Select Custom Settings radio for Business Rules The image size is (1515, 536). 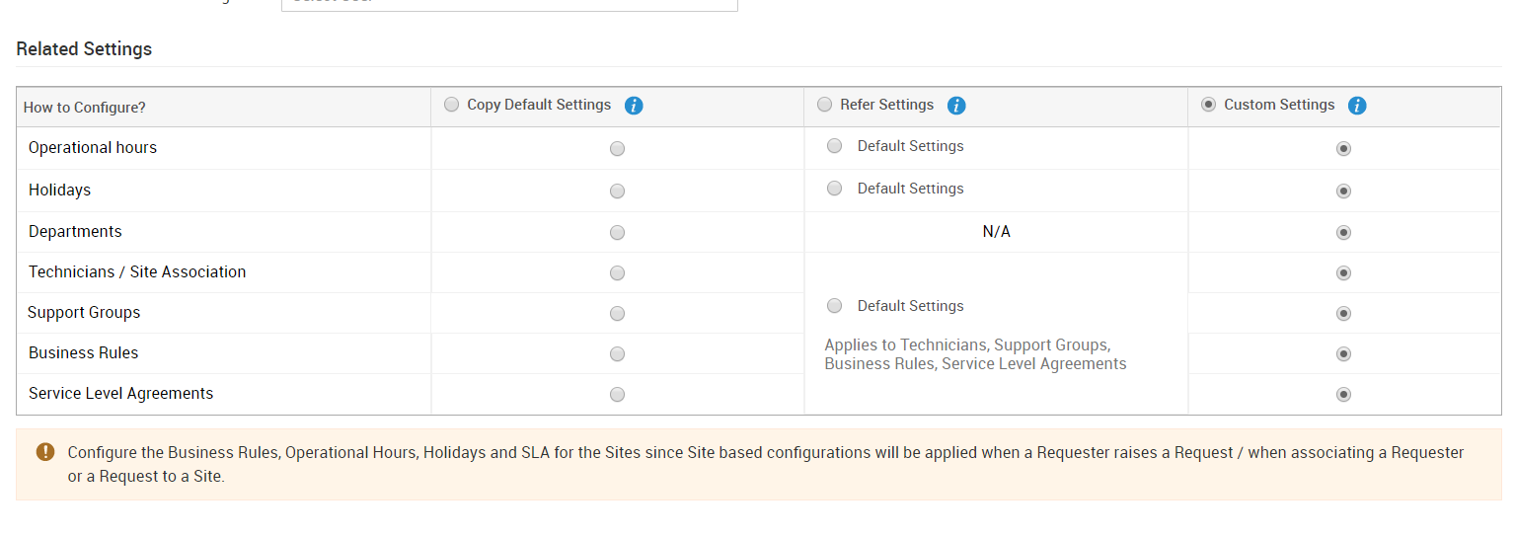tap(1343, 354)
